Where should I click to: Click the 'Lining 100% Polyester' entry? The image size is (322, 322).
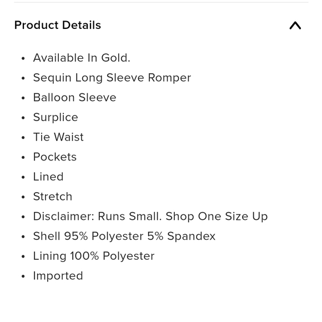tap(94, 256)
